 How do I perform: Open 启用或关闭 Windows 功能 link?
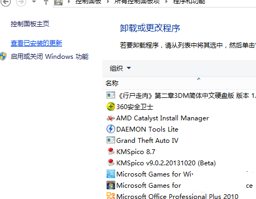[49, 57]
